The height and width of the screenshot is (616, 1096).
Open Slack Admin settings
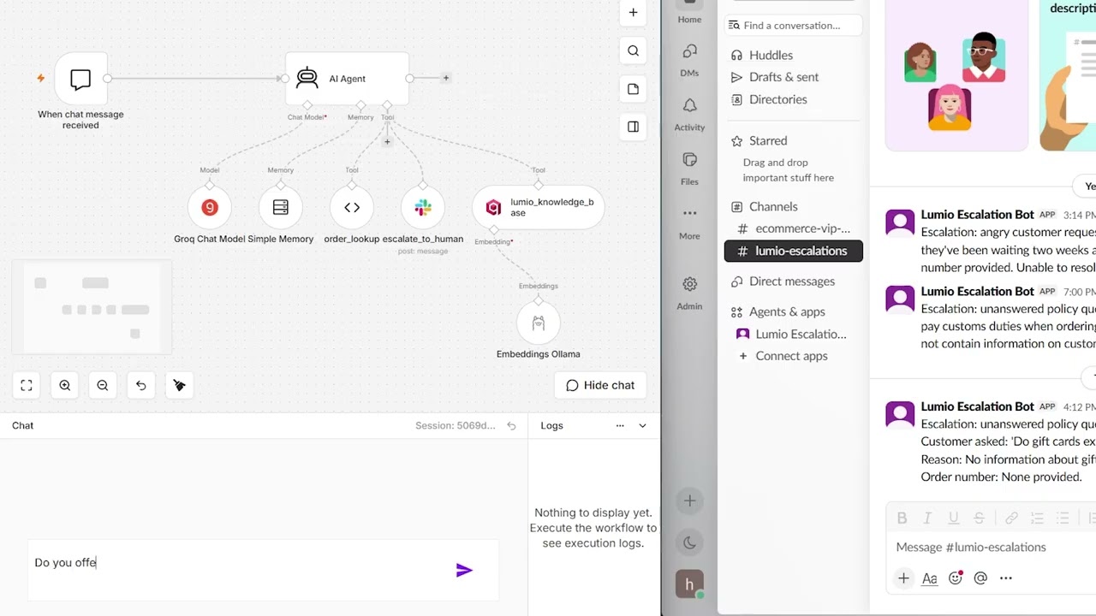click(x=689, y=292)
